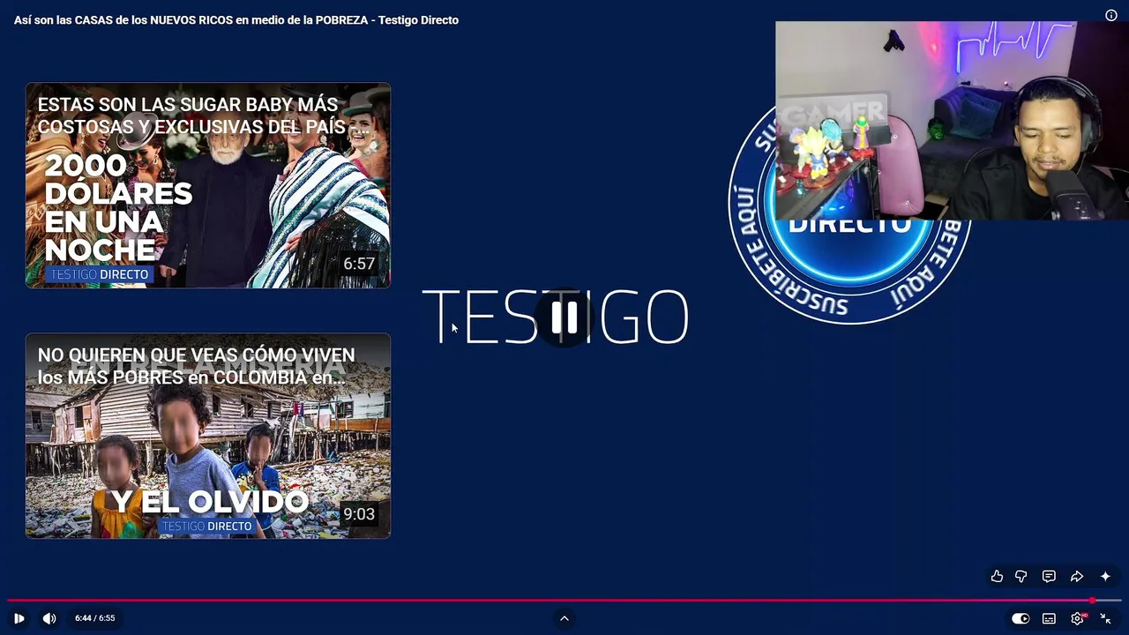Screen dimensions: 1129x635
Task: Open the settings gear with HD badge
Action: [1077, 618]
